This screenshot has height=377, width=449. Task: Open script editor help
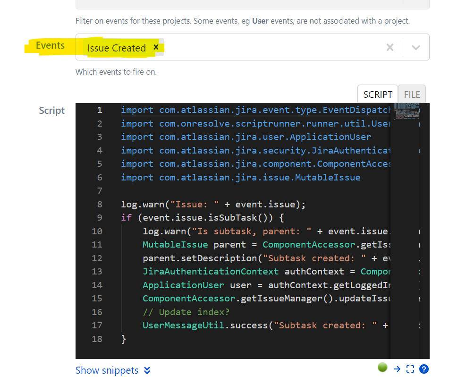tap(424, 369)
